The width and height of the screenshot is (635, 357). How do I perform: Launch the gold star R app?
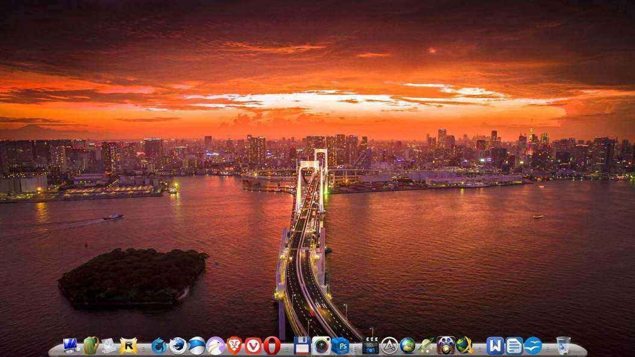coord(129,346)
